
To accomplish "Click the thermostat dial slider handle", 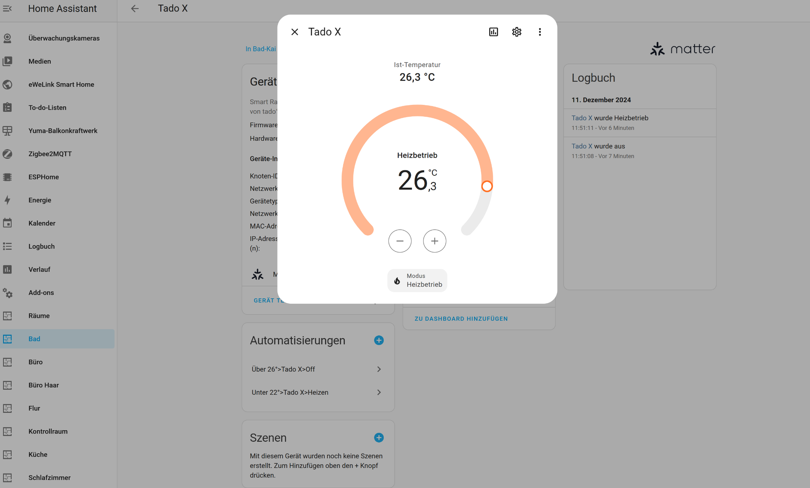I will tap(487, 186).
